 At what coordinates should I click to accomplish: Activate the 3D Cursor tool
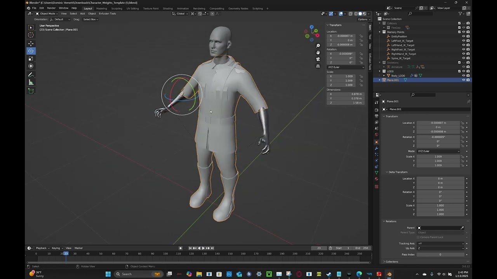31,35
